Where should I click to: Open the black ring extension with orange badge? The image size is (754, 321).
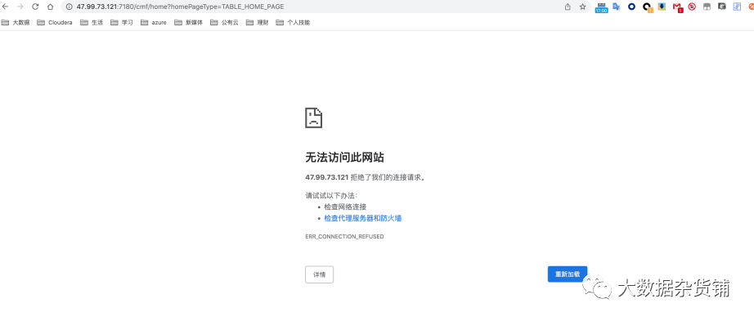click(648, 7)
